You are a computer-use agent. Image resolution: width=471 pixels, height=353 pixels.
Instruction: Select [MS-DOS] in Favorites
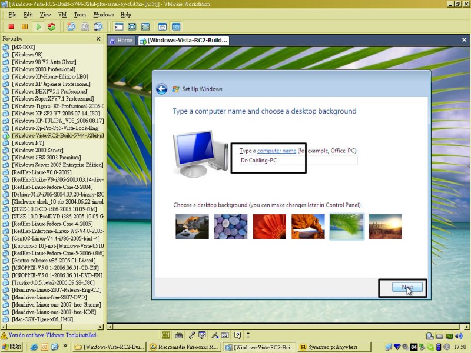click(x=24, y=47)
